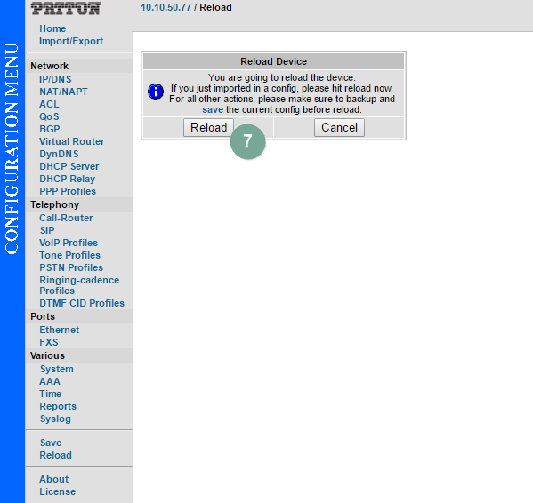Click Reload in the sidebar menu
The height and width of the screenshot is (503, 533).
pos(55,455)
